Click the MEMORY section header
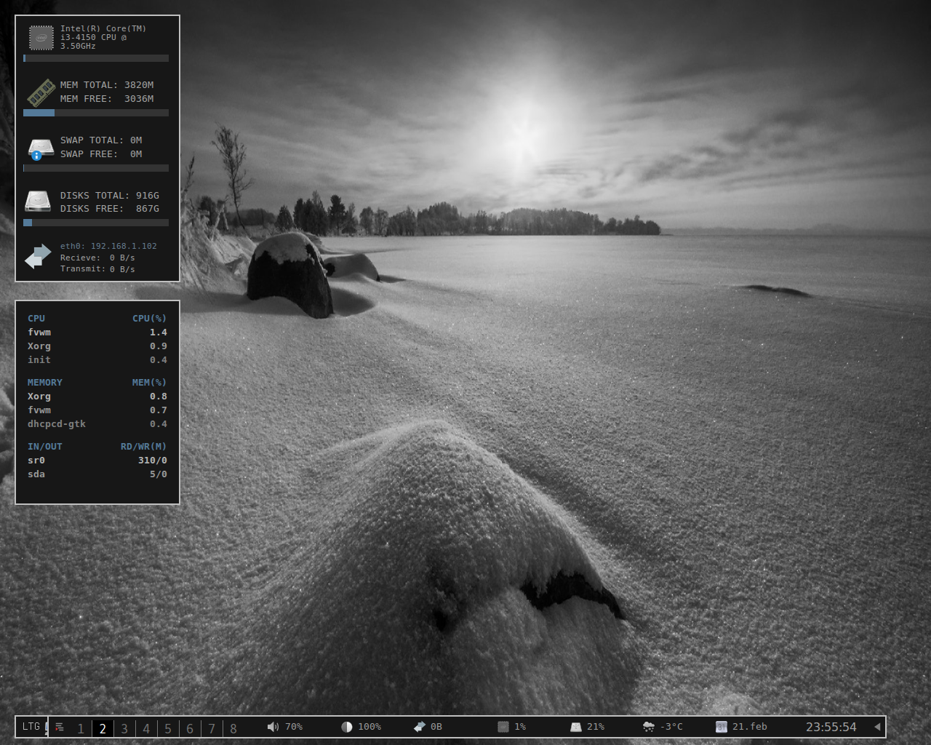 coord(45,383)
